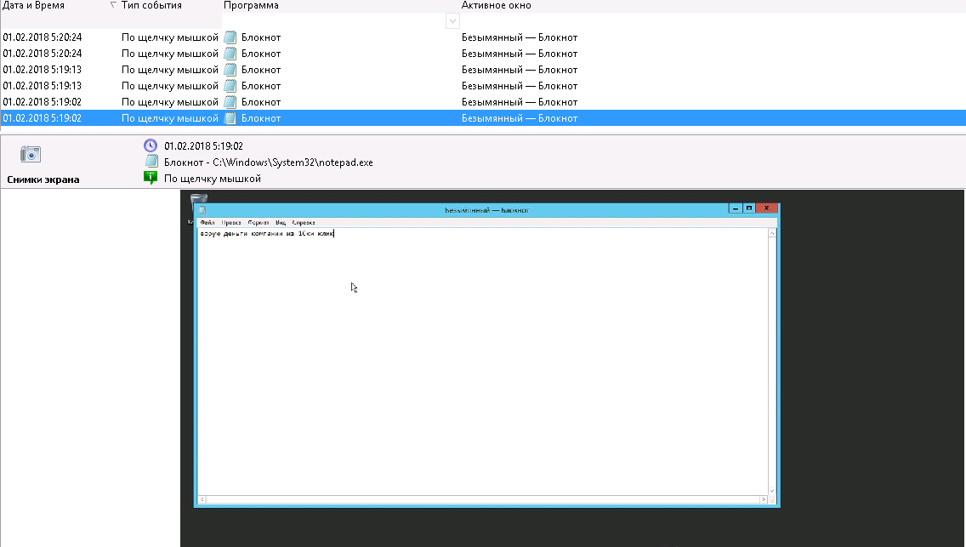Viewport: 966px width, 547px height.
Task: Click the Notepad vertical scrollbar down arrow
Action: coord(771,490)
